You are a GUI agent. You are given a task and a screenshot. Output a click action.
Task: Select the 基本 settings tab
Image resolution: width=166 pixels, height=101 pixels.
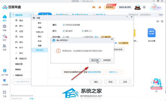click(40, 23)
